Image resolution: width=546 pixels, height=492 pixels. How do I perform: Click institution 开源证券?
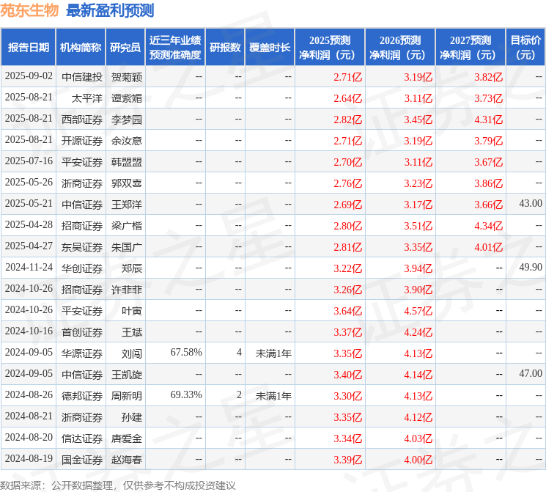click(82, 141)
